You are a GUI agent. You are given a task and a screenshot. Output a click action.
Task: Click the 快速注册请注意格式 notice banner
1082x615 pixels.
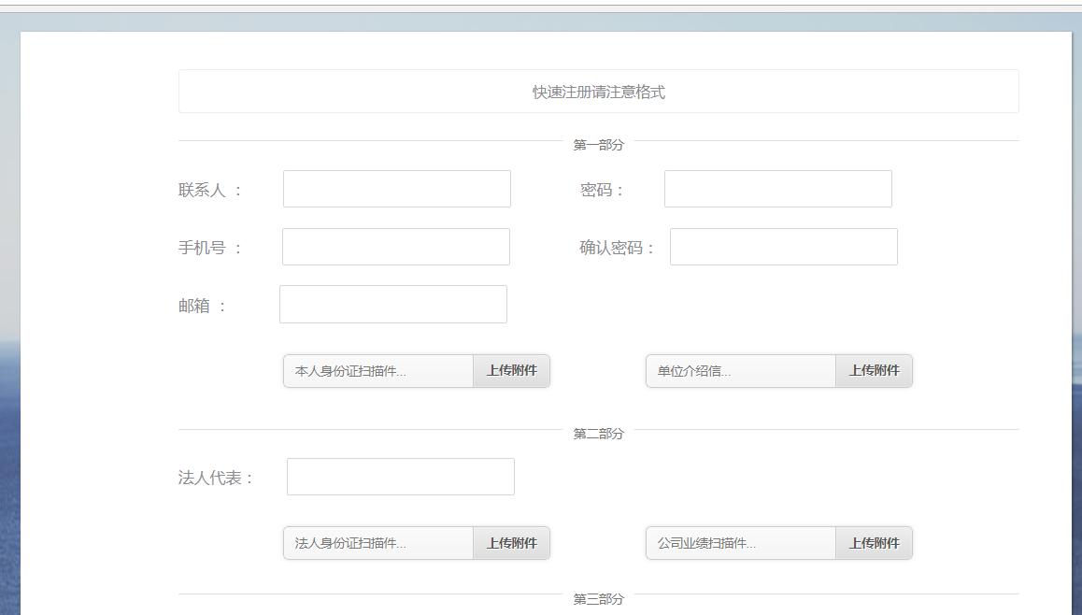click(x=598, y=92)
